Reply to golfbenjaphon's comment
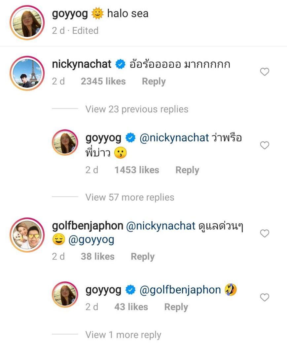The image size is (287, 348). [x=142, y=256]
